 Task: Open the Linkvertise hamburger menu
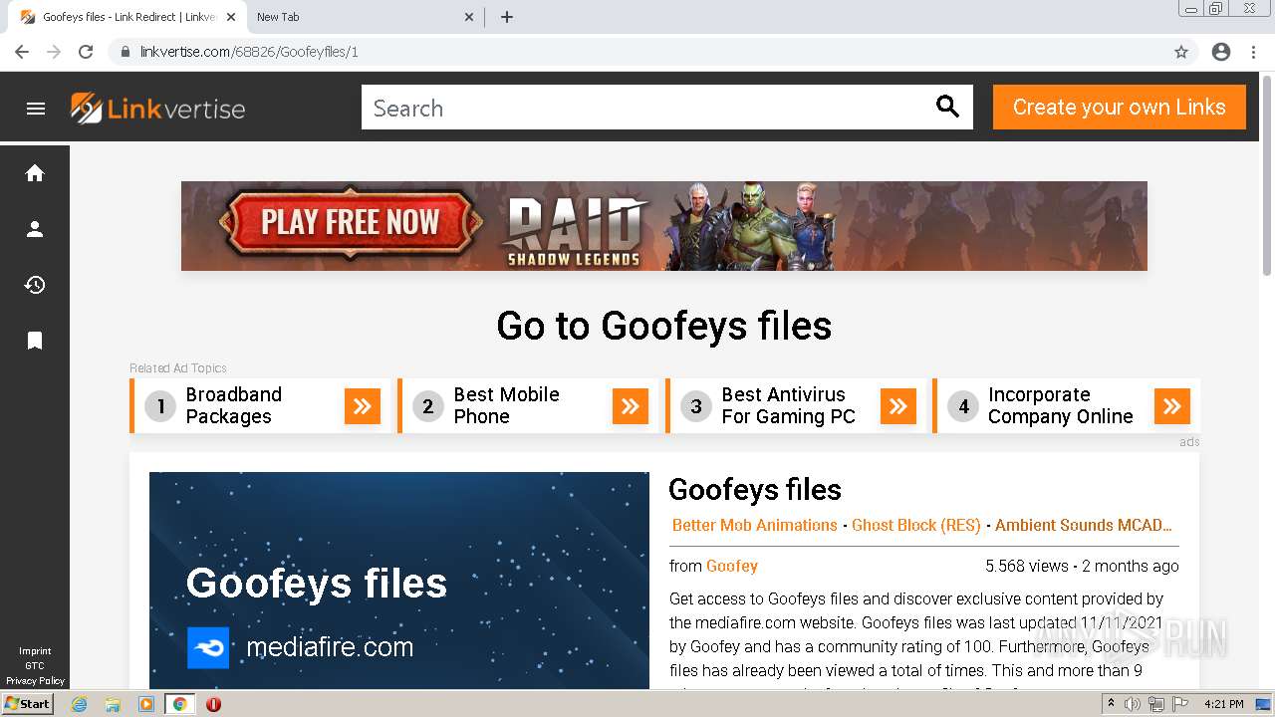coord(36,109)
